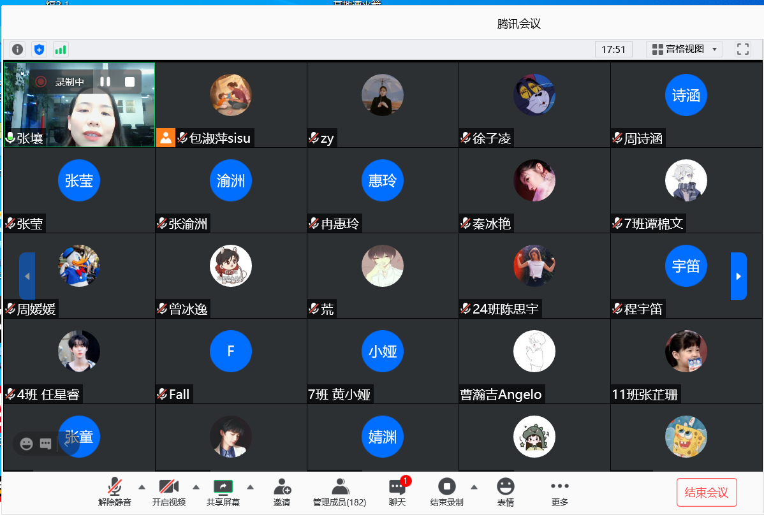The width and height of the screenshot is (764, 515).
Task: Go to next page of participants
Action: tap(738, 276)
